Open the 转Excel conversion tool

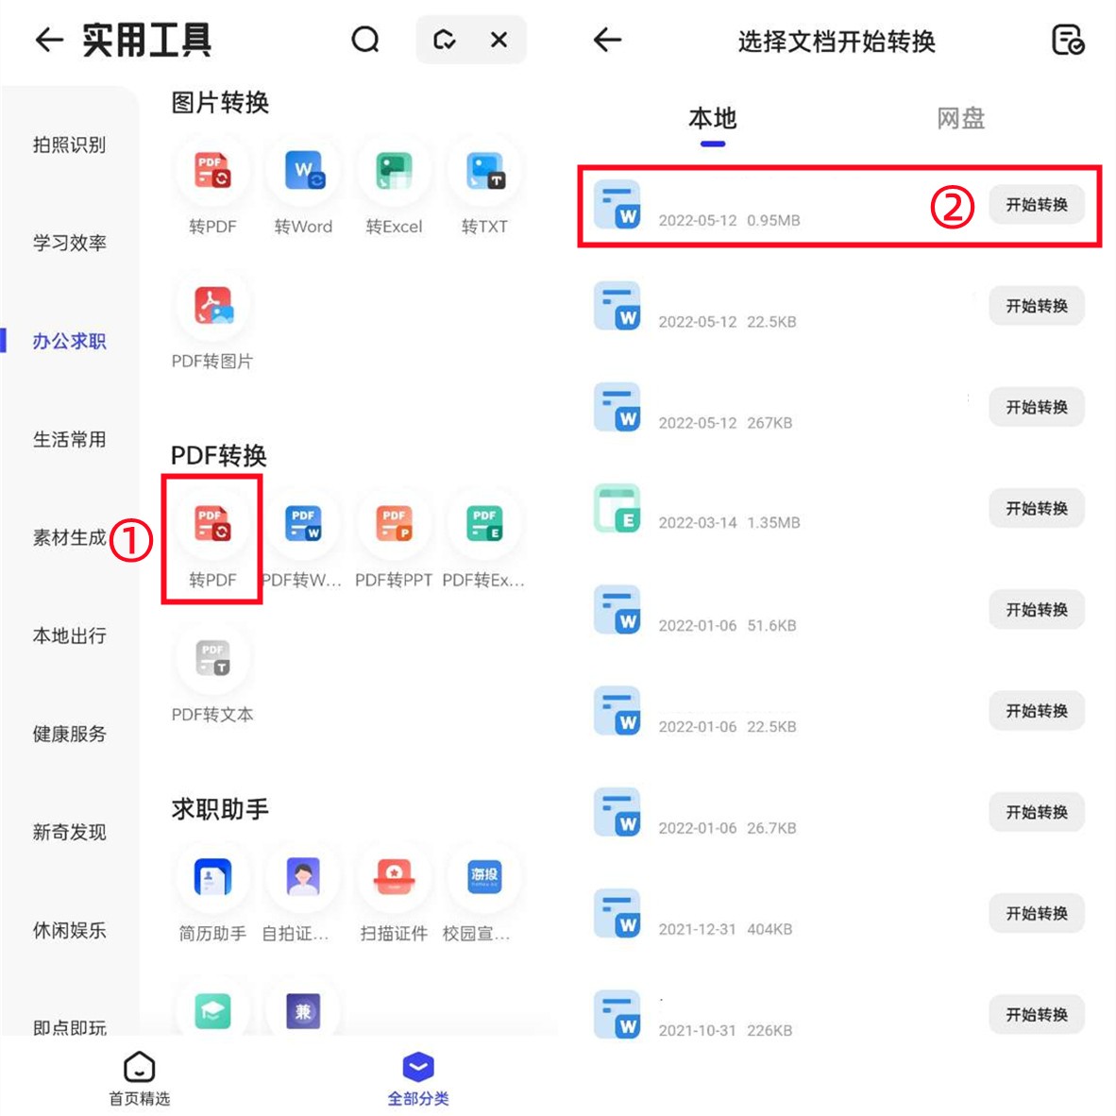(x=393, y=172)
